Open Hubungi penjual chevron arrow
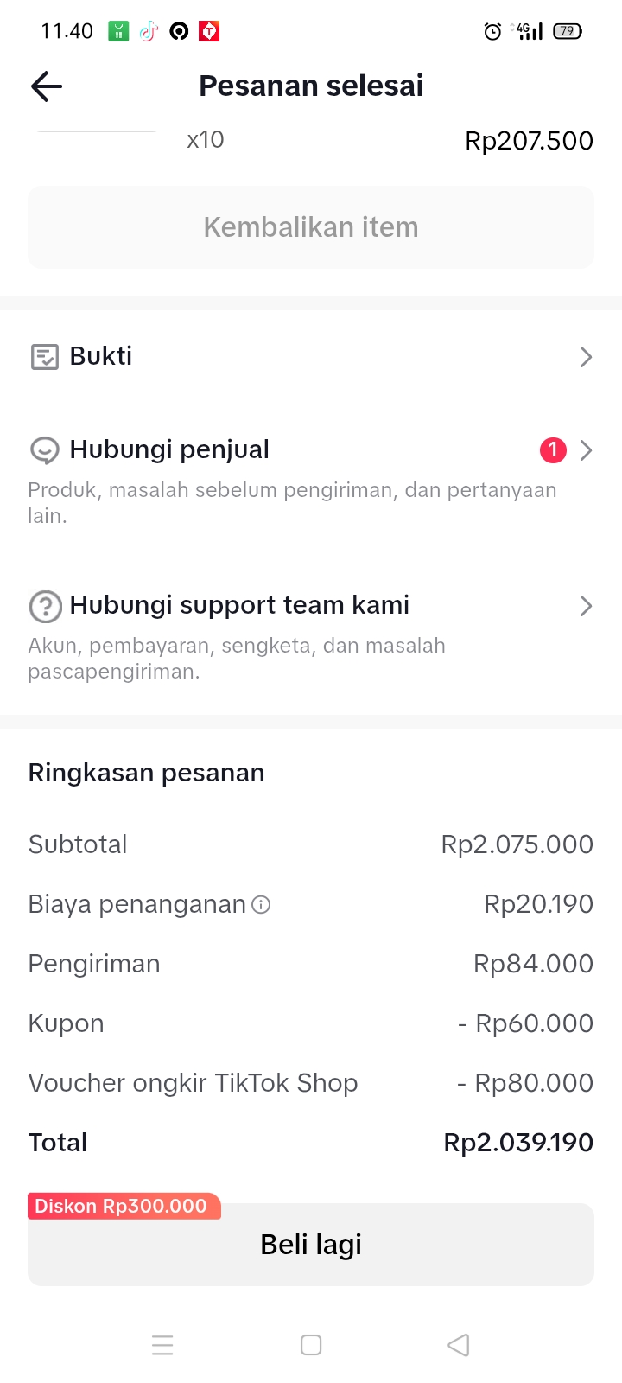Image resolution: width=622 pixels, height=1383 pixels. click(586, 450)
